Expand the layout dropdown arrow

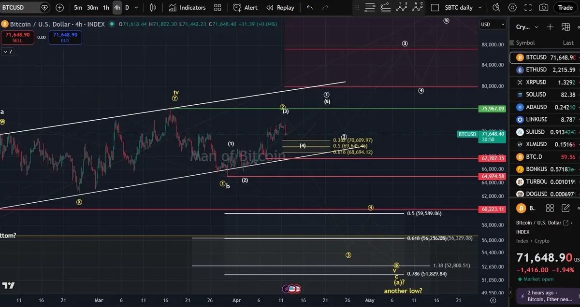click(480, 8)
